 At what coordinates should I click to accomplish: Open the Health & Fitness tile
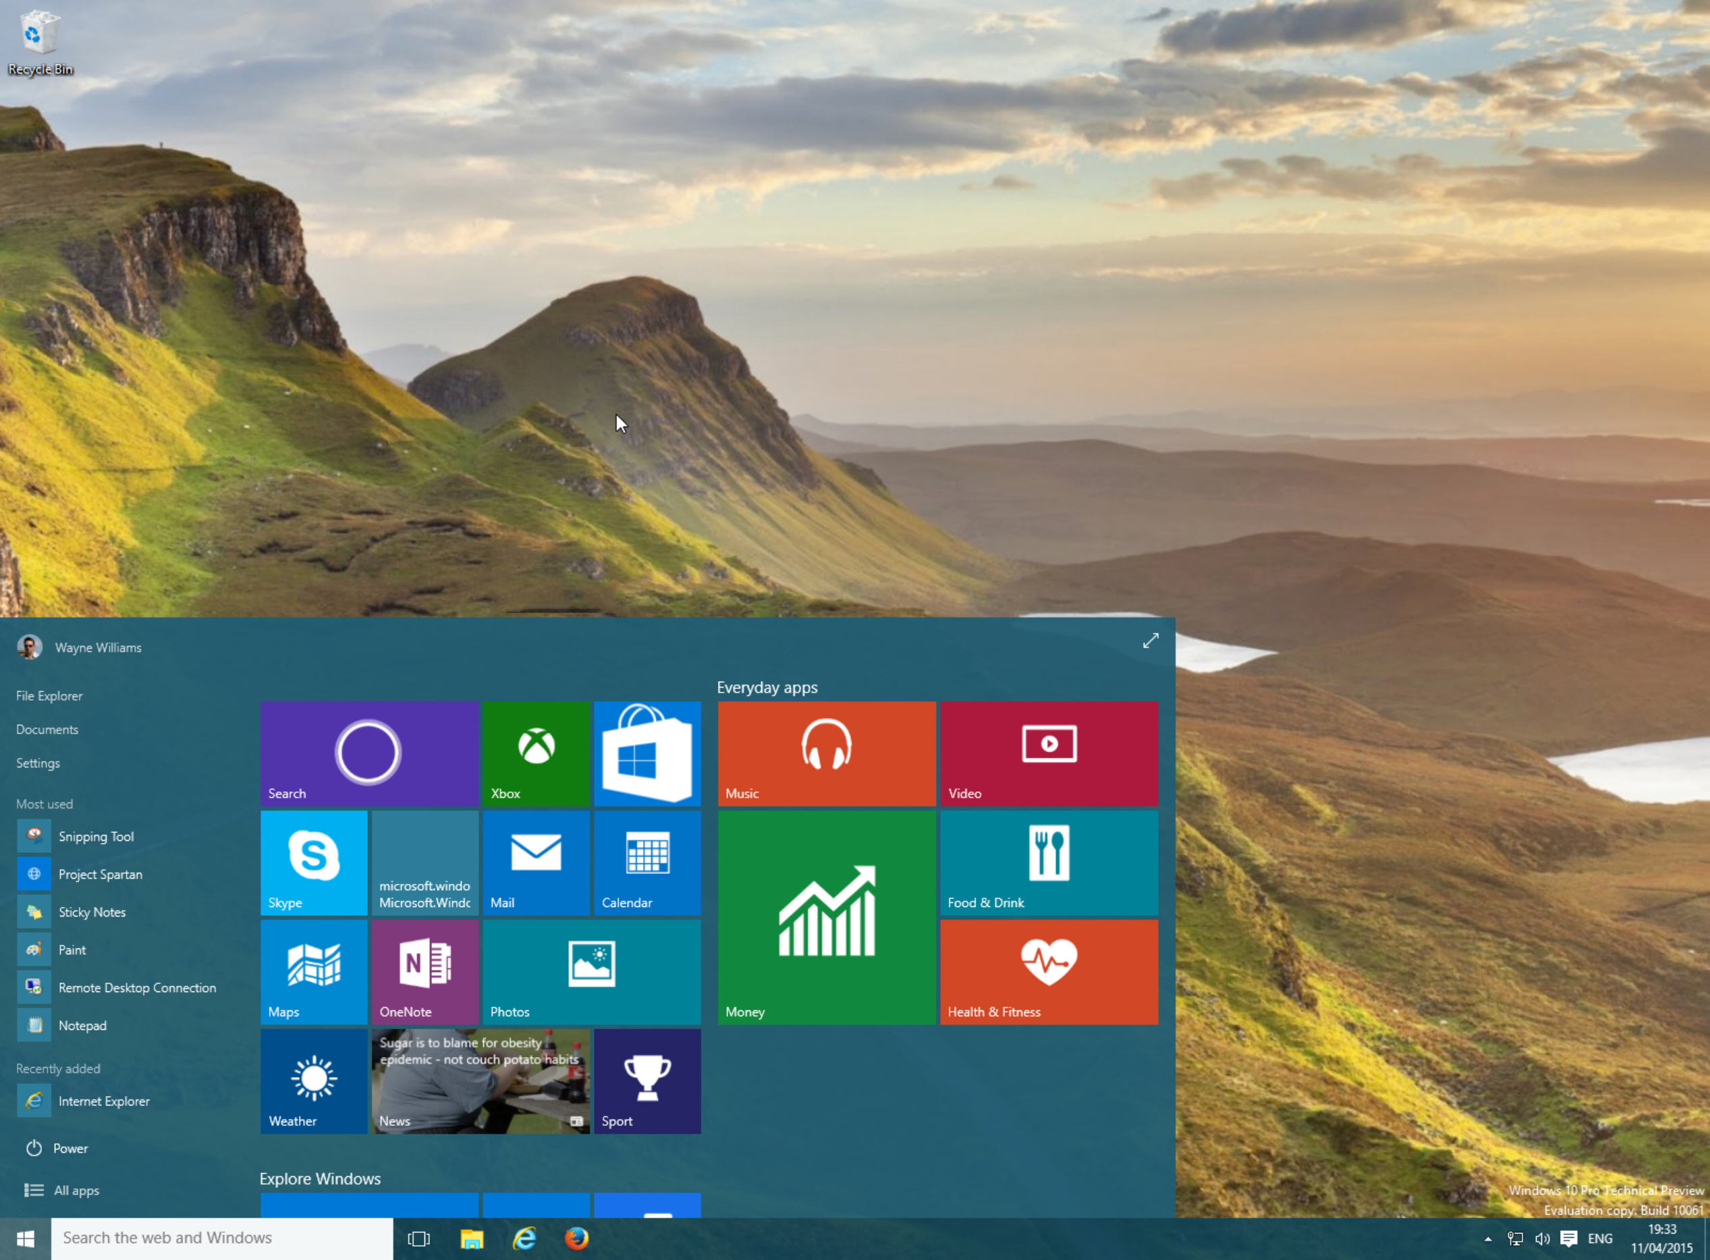1049,972
